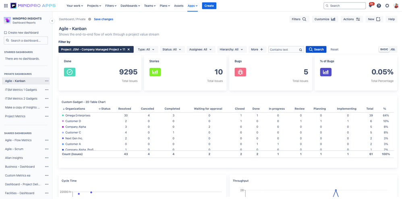Open the Agile - Scrum dashboard
Viewport: 402px width, 199px height.
pos(15,149)
